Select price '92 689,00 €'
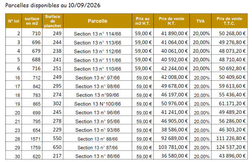Viewport: 252px width, 162px height. tap(174, 138)
